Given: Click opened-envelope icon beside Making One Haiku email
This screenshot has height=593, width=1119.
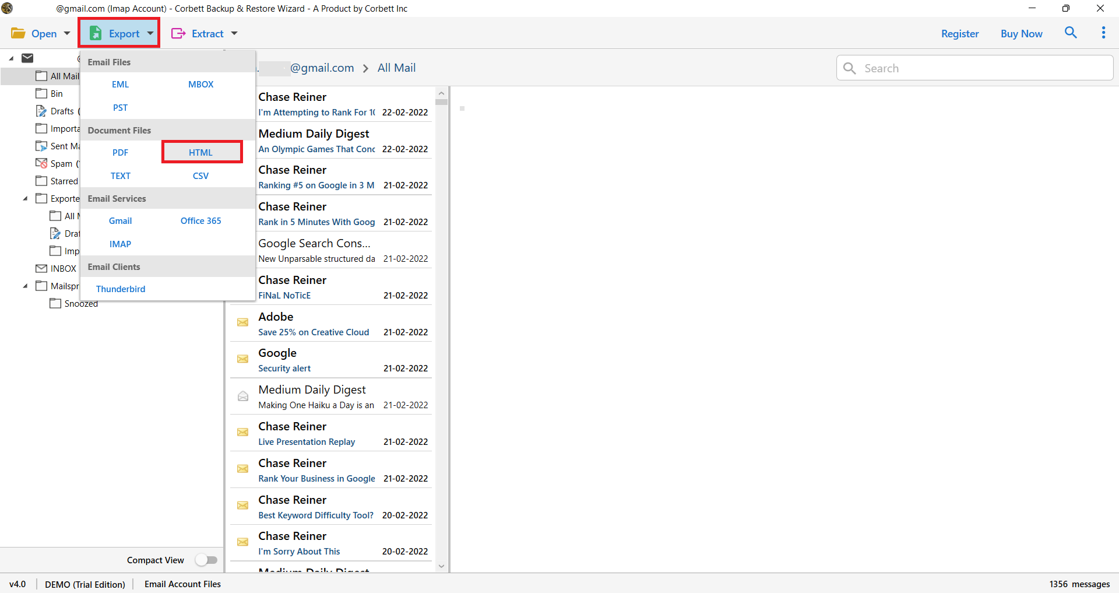Looking at the screenshot, I should [243, 396].
